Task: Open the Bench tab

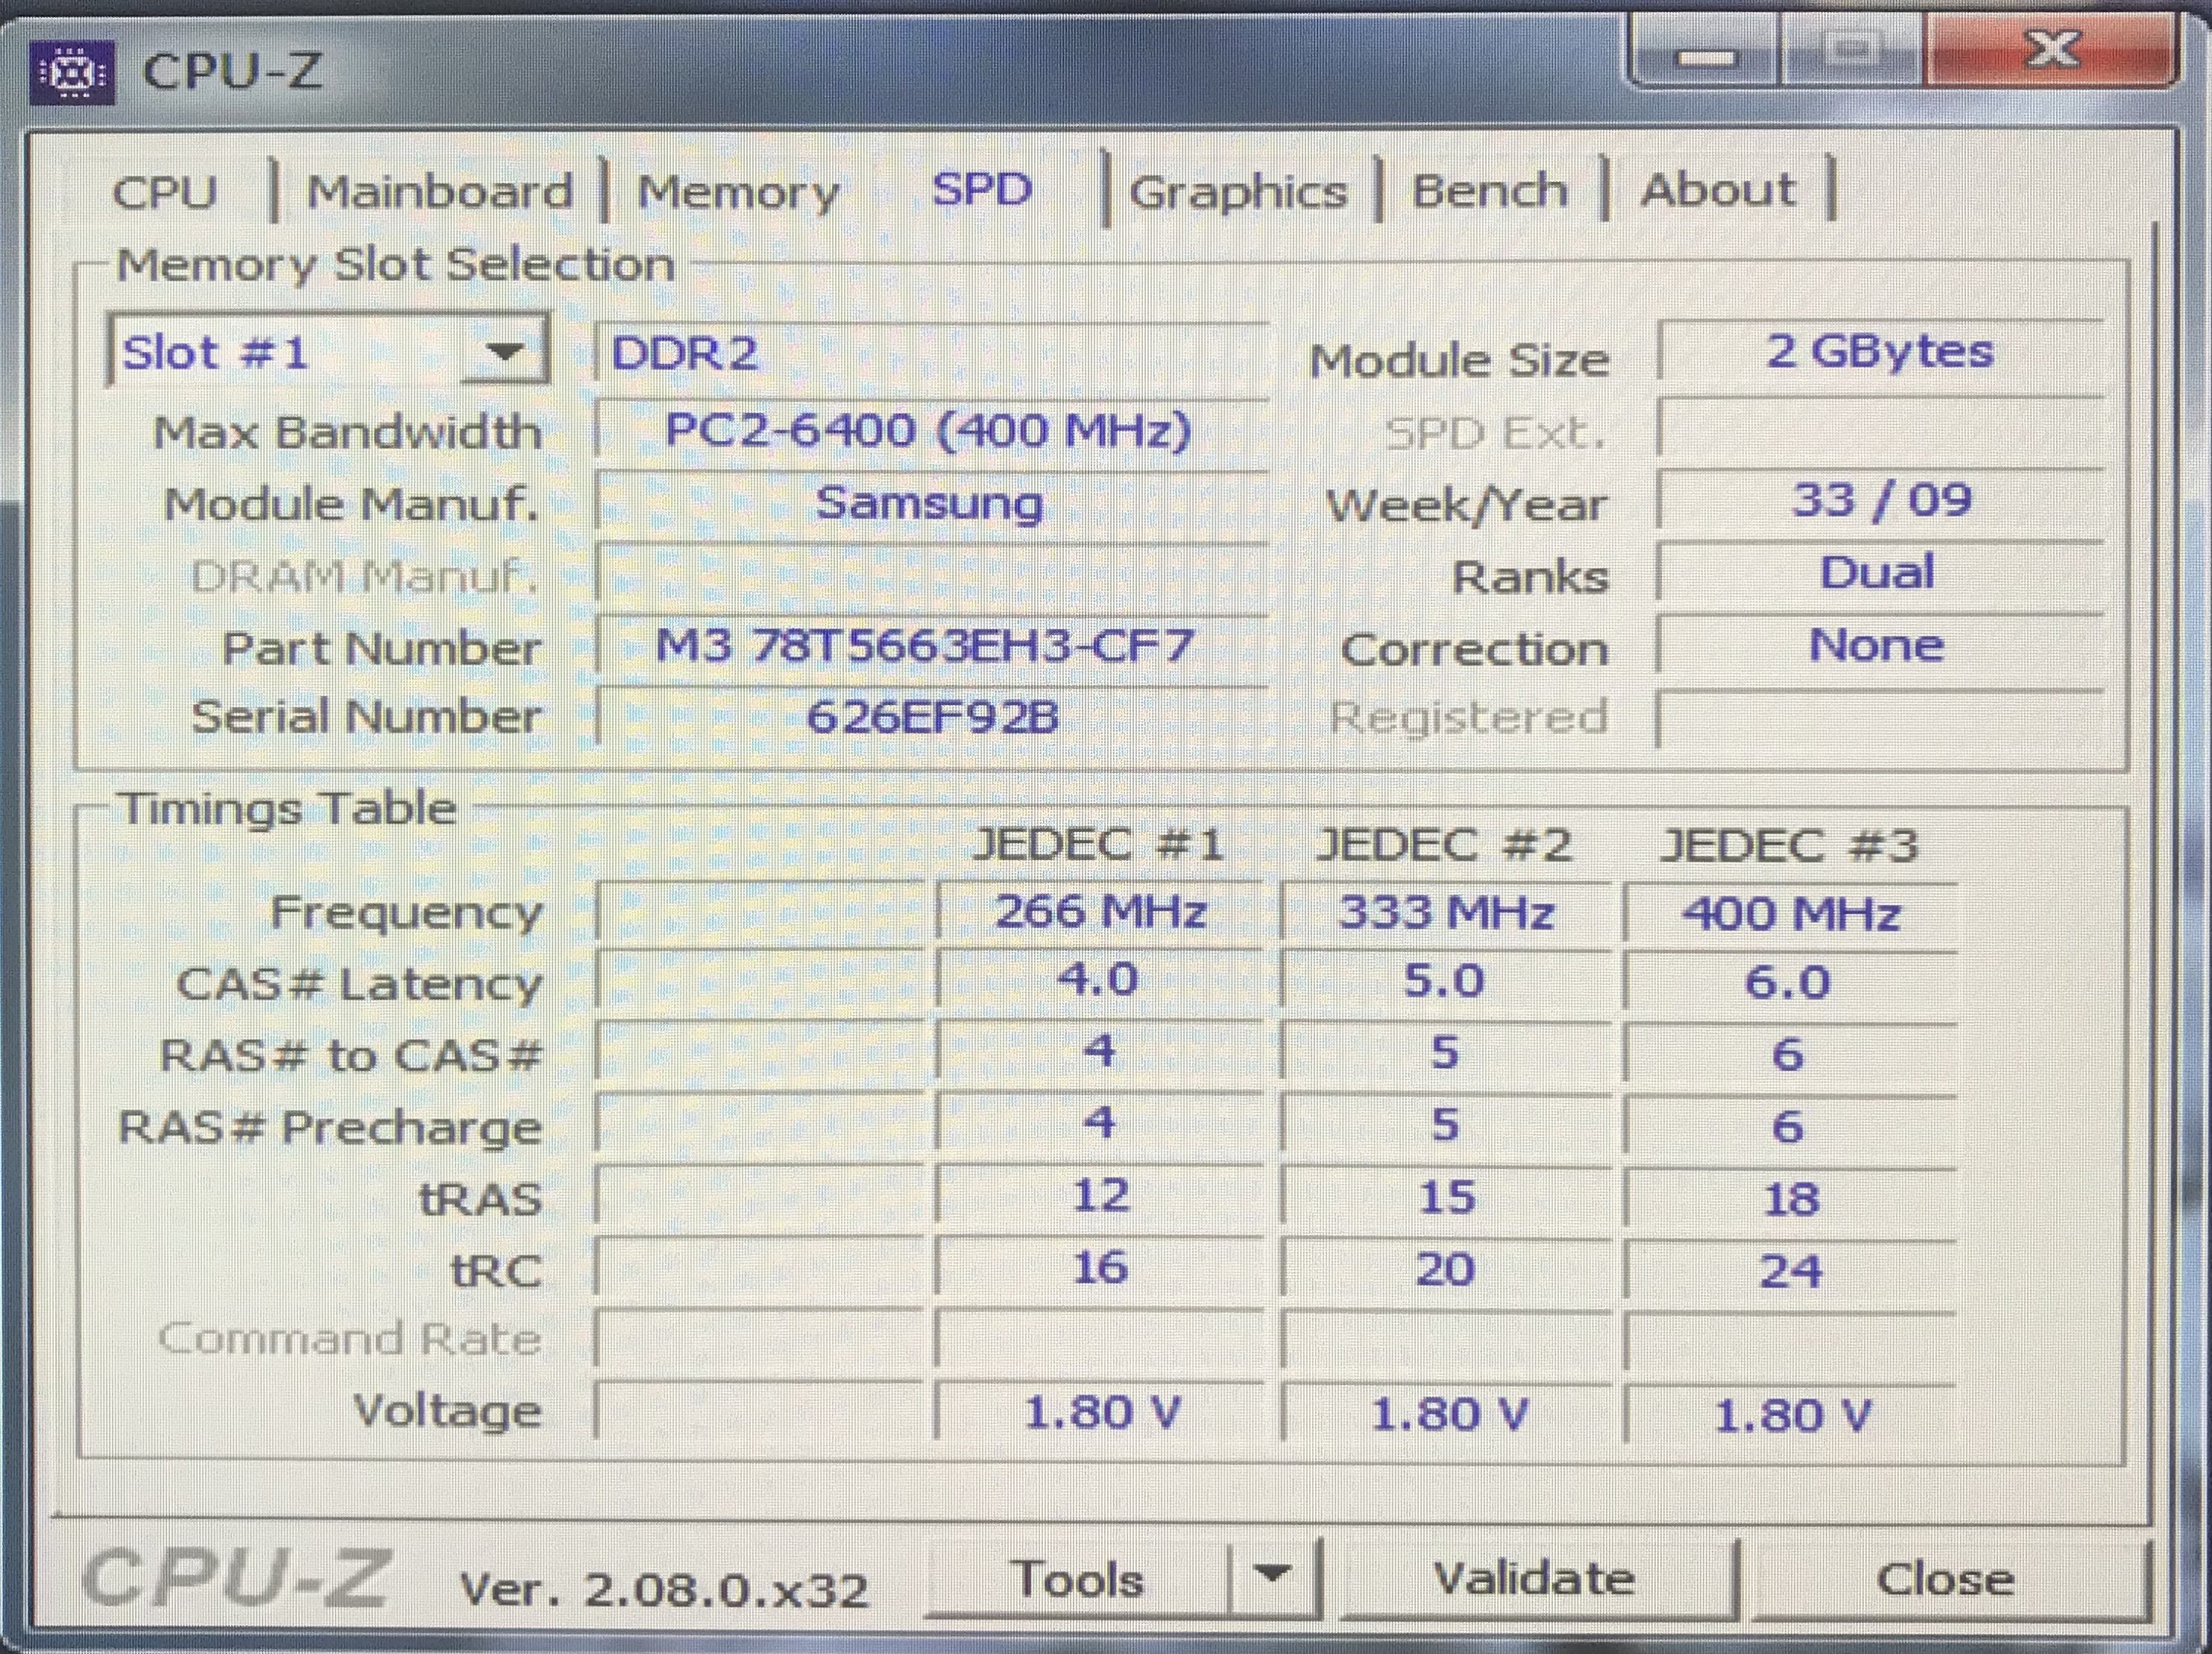Action: [1489, 190]
